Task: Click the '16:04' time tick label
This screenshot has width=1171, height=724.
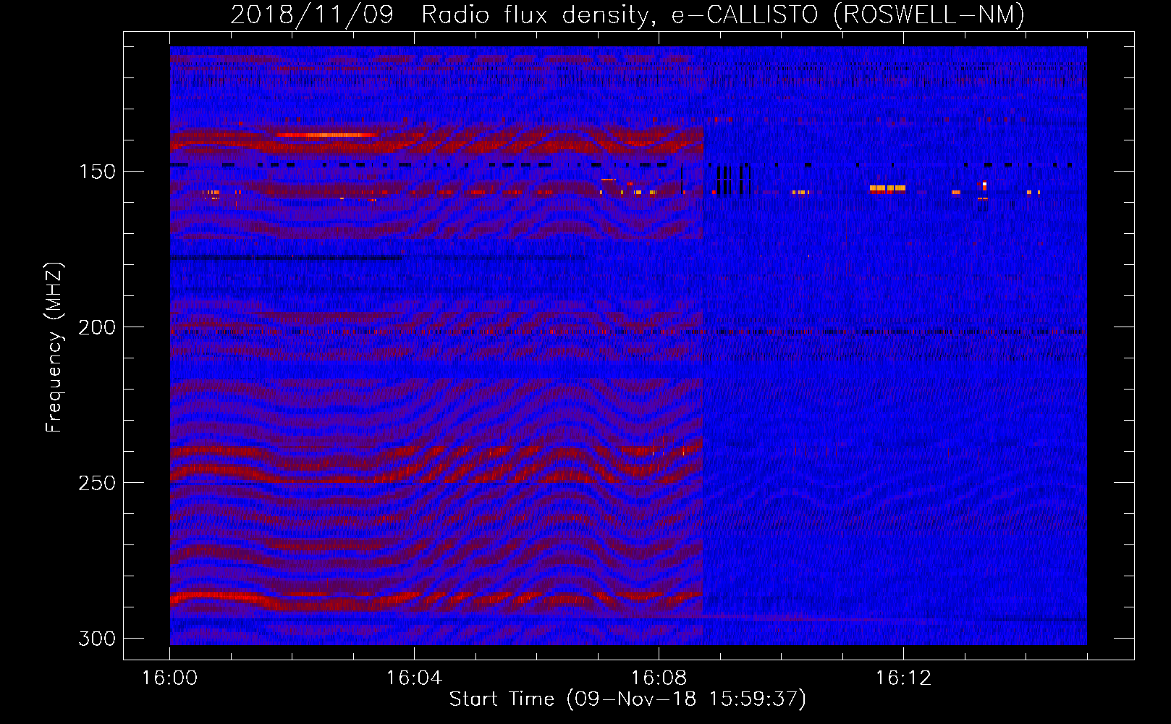Action: (x=414, y=678)
